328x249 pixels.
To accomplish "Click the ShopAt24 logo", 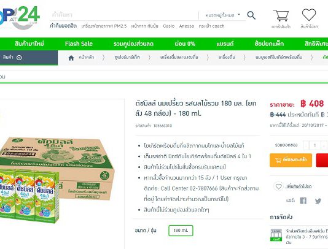I will [19, 18].
